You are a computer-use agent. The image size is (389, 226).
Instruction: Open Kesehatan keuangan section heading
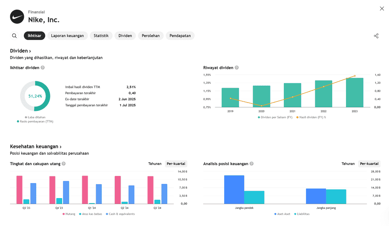[35, 146]
